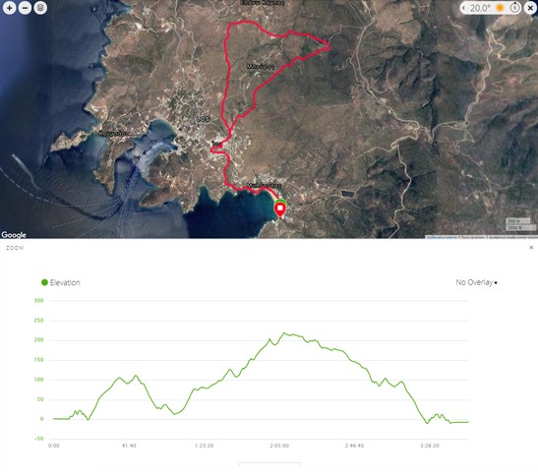Click the 20.0° temperature reading
Viewport: 538px width, 476px height.
[480, 8]
